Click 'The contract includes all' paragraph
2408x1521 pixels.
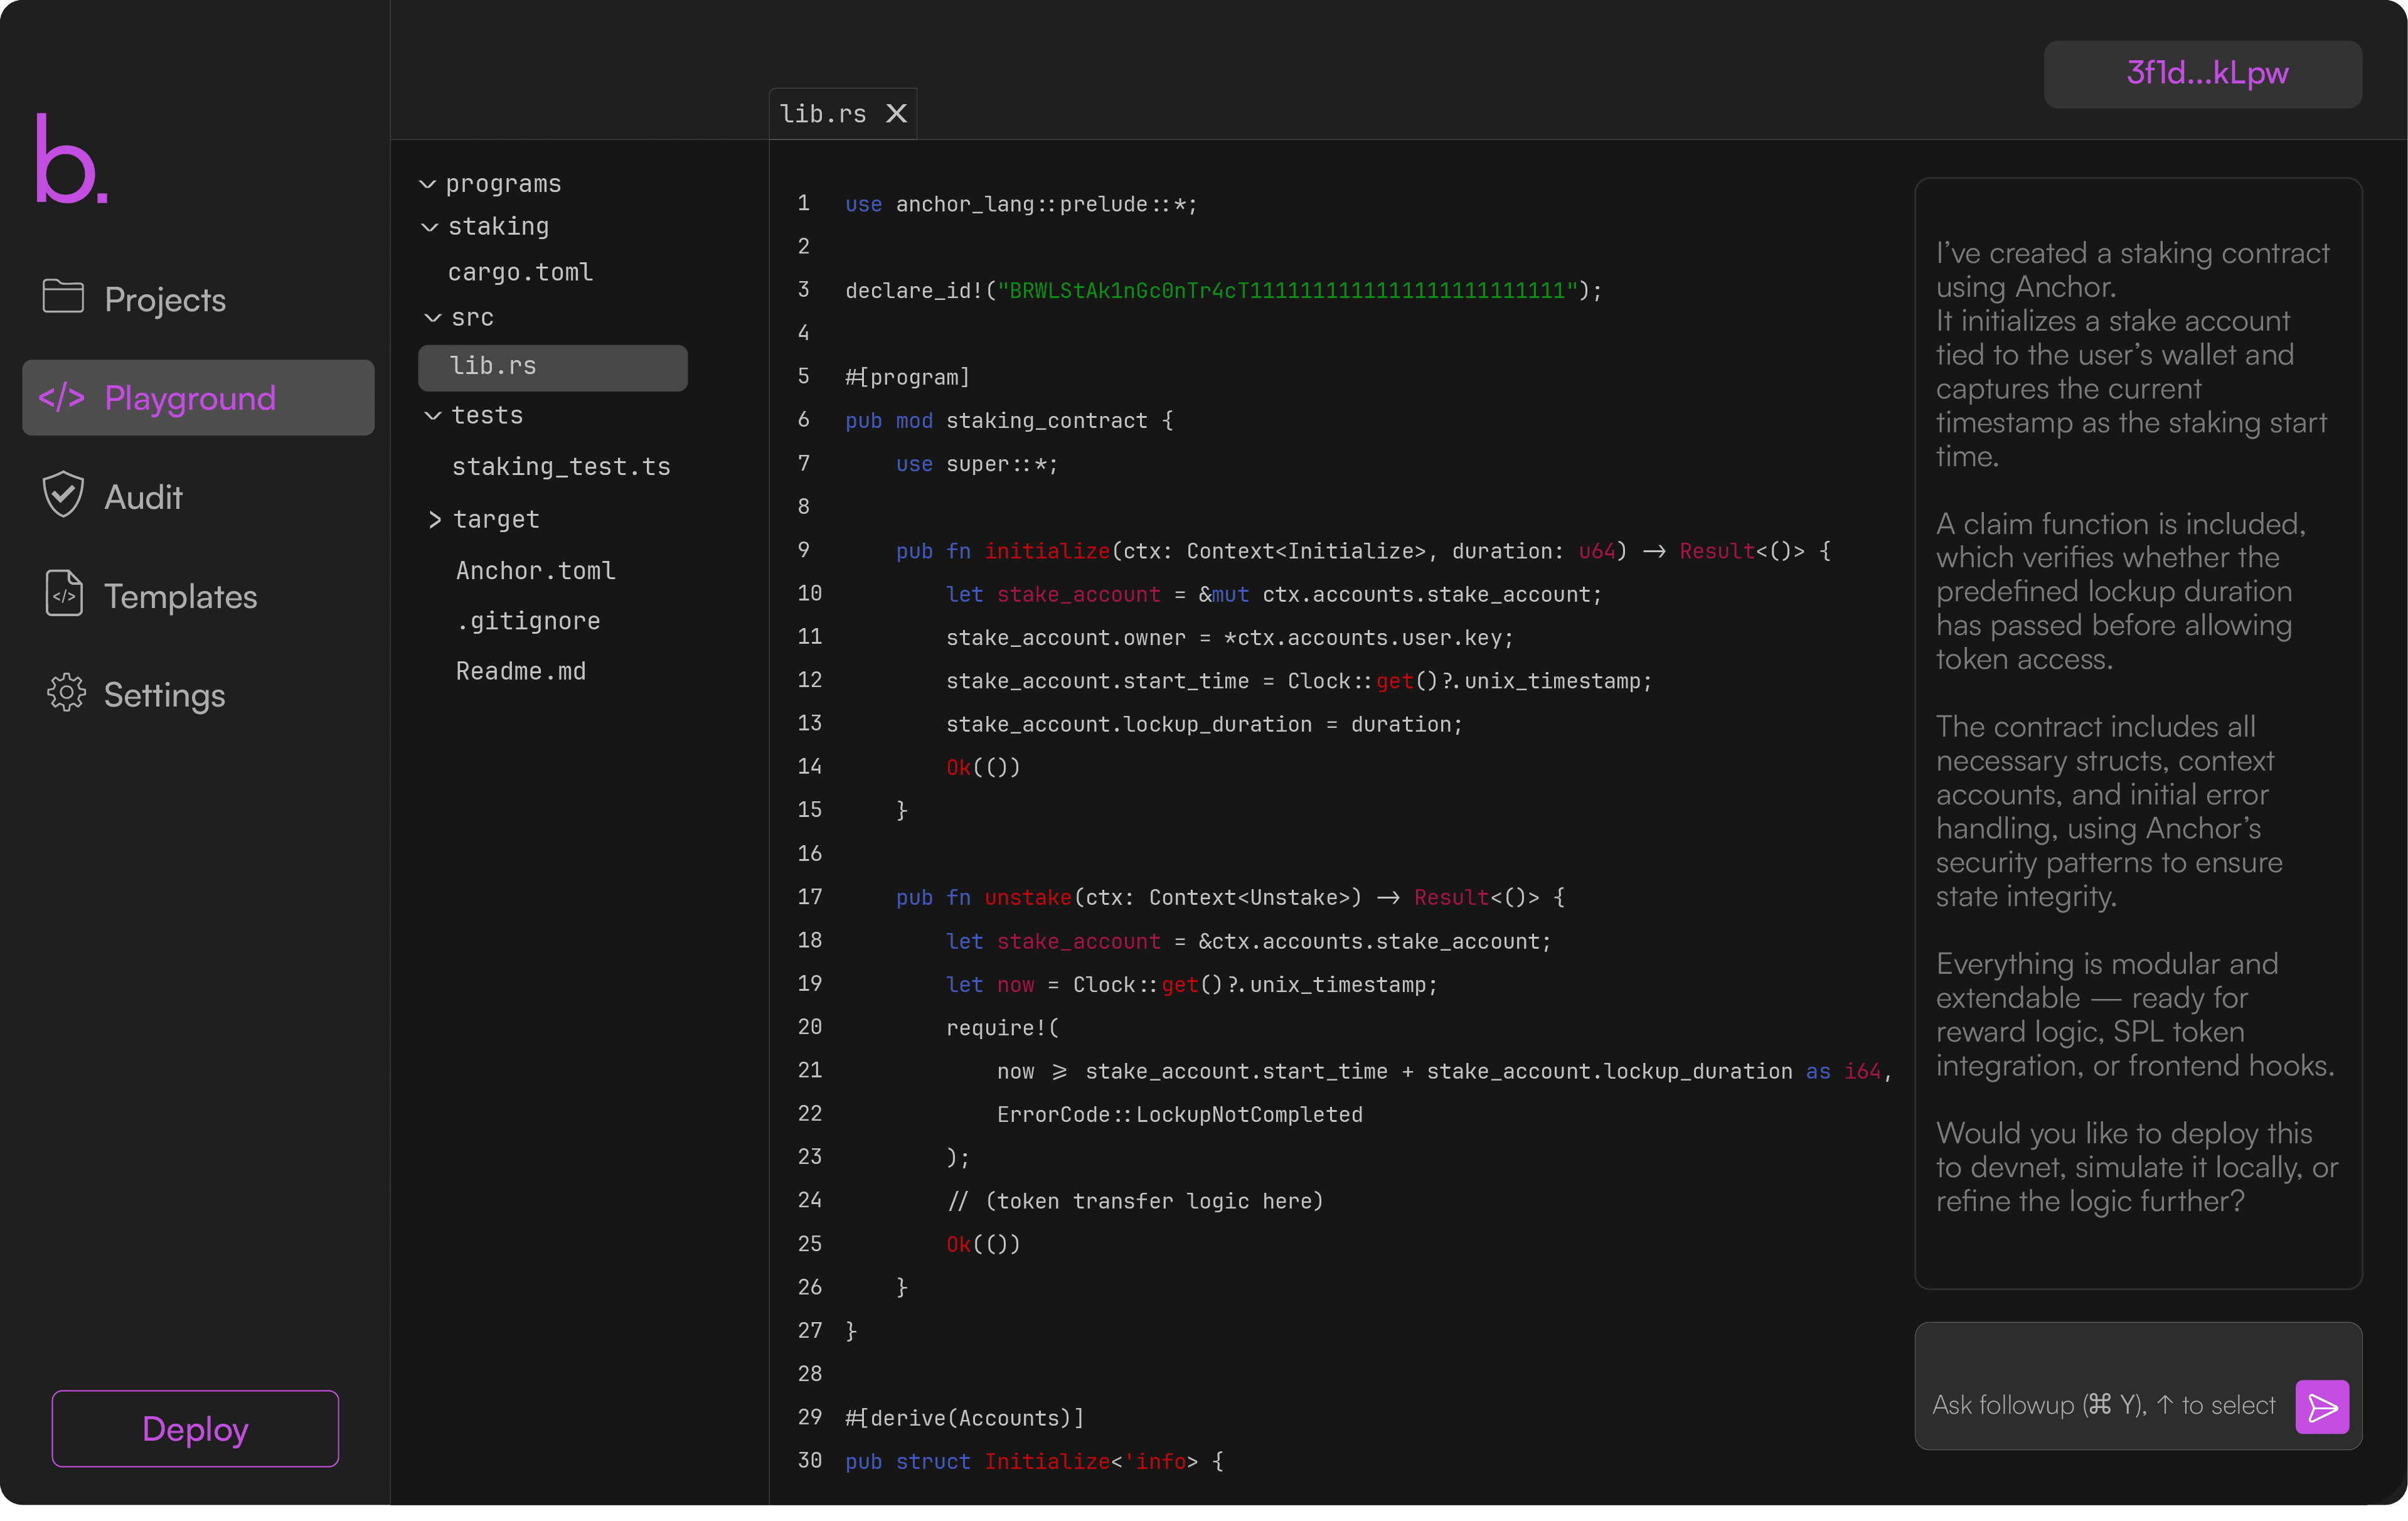[x=2109, y=811]
